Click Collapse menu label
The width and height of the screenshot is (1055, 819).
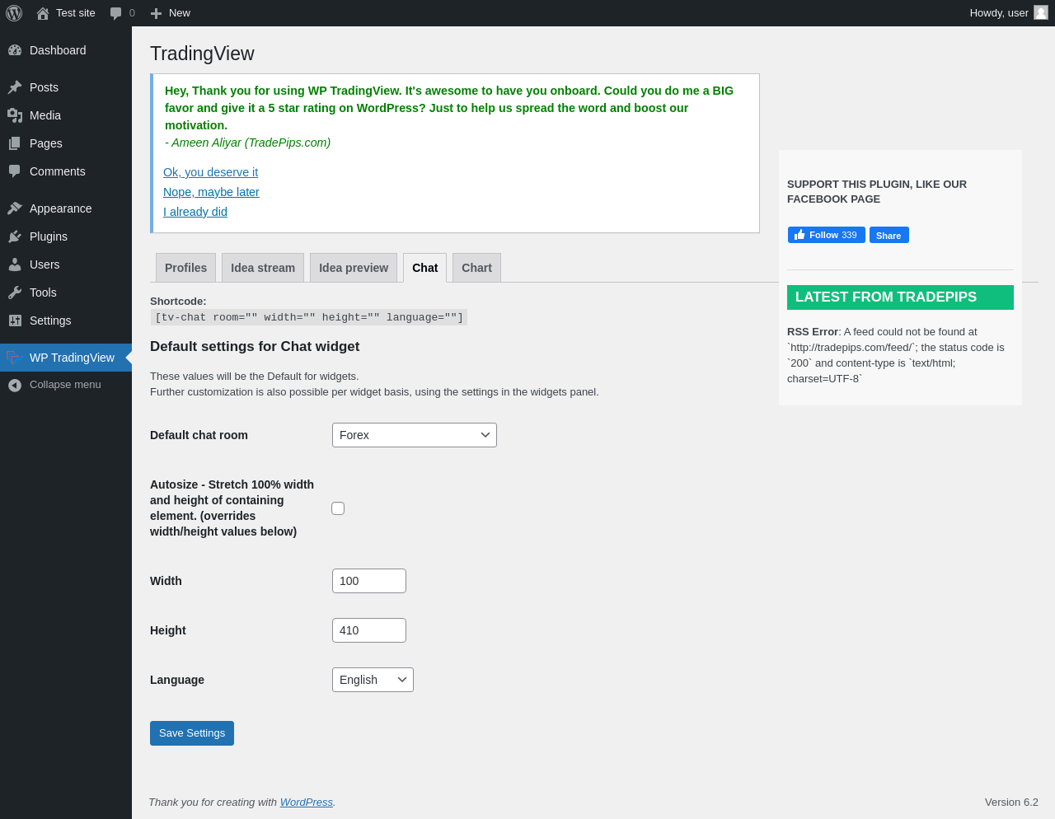65,385
